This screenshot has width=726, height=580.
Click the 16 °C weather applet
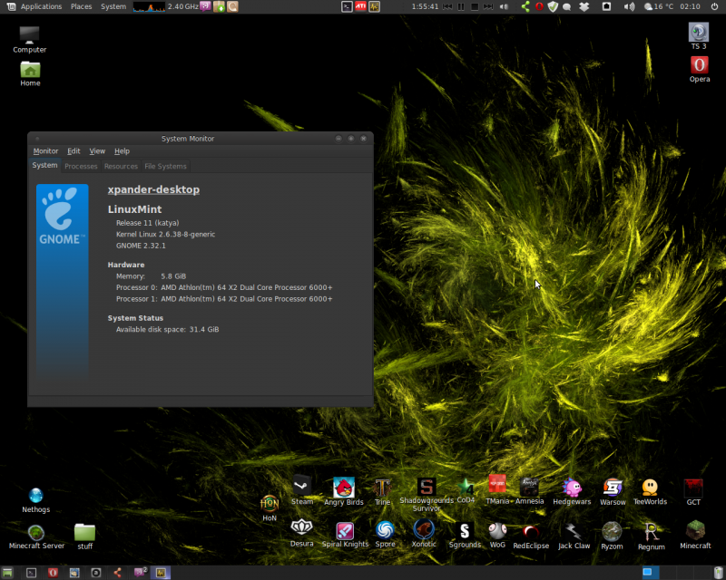pos(659,6)
